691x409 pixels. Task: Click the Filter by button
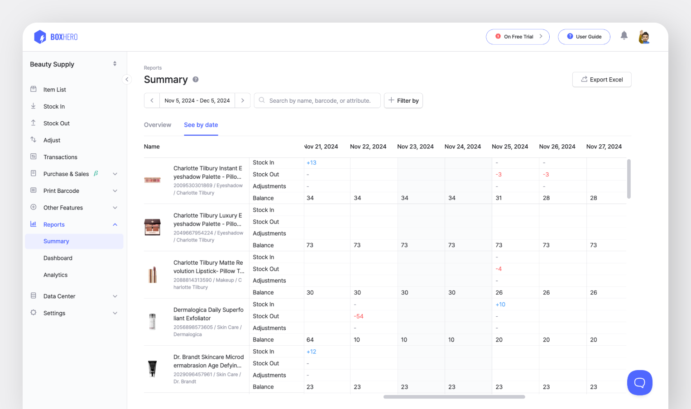click(403, 100)
